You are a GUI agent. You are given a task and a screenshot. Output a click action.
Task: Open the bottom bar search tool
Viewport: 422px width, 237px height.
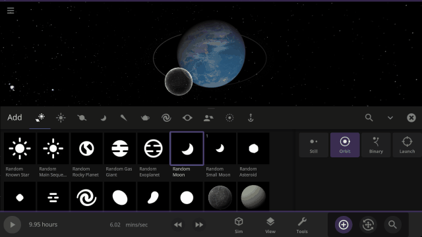(x=393, y=224)
